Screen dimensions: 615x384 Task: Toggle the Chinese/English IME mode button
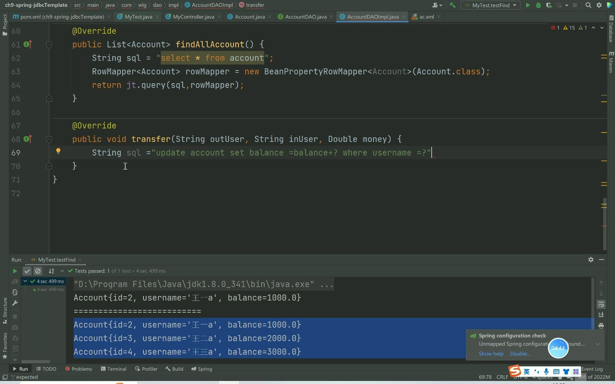[527, 371]
